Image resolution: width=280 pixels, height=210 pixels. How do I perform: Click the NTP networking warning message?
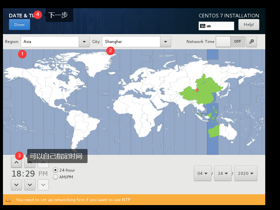73,199
